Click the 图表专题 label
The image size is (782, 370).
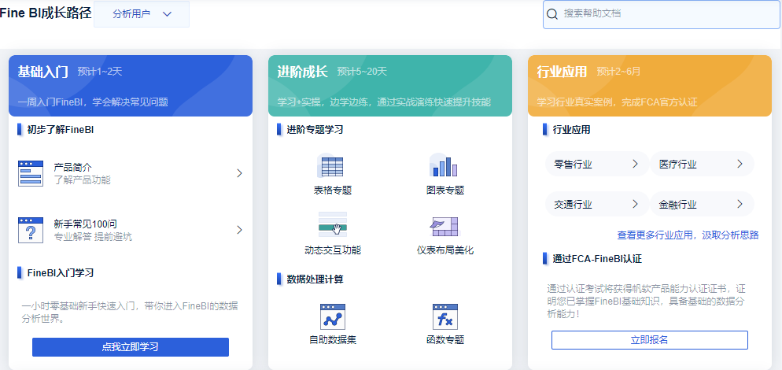[x=444, y=191]
